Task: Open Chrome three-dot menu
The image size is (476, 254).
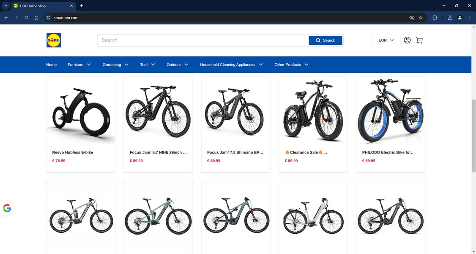Action: pos(470,18)
